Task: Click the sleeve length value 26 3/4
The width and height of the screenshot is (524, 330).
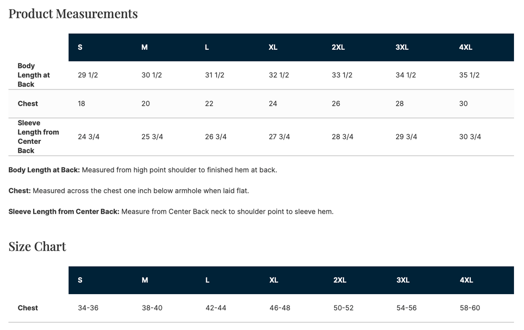Action: pos(216,137)
